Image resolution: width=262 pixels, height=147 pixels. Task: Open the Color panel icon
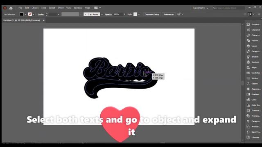click(x=248, y=100)
